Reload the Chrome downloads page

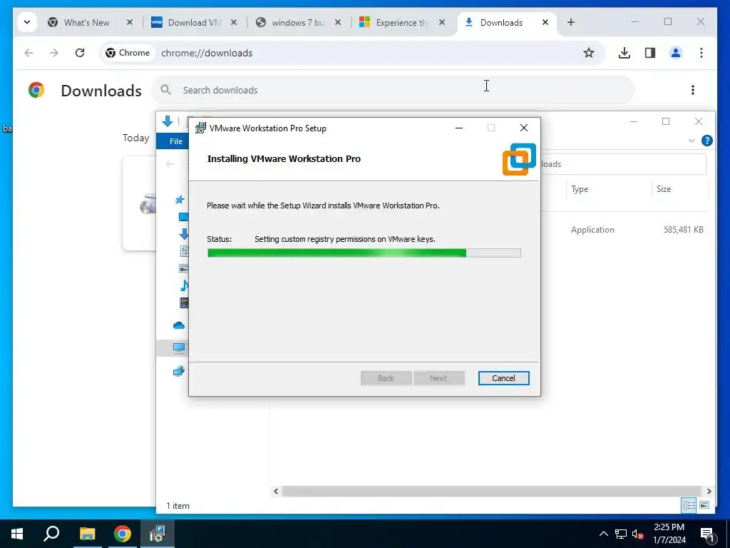tap(80, 53)
